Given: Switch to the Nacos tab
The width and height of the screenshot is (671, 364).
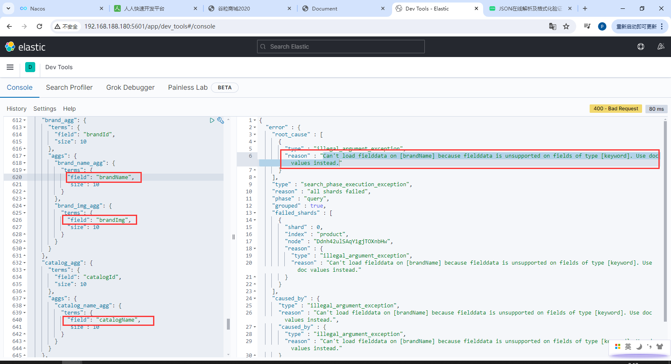Looking at the screenshot, I should [61, 8].
